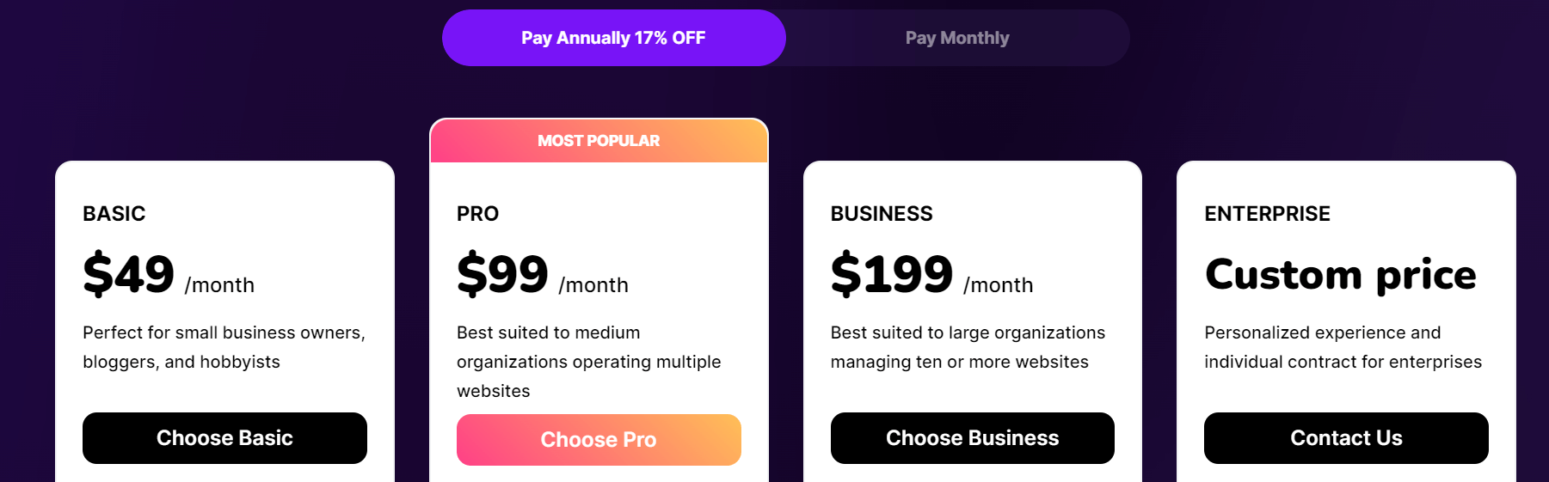Select the Pay Monthly billing option
This screenshot has width=1549, height=482.
tap(957, 38)
